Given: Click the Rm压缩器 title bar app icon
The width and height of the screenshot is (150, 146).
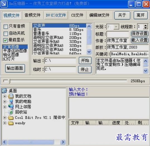Looking at the screenshot, I should coord(4,4).
